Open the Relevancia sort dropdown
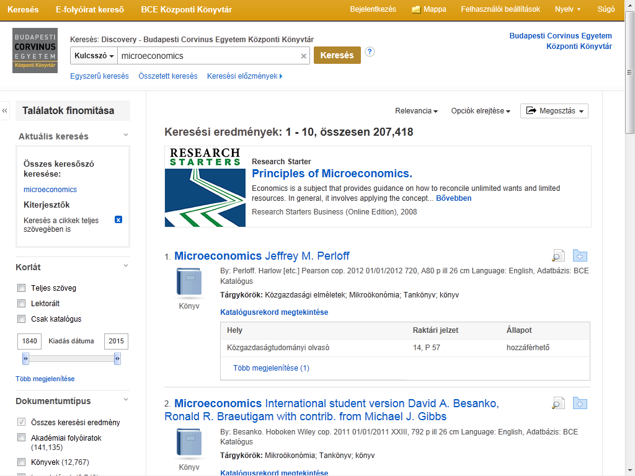The image size is (635, 476). tap(416, 111)
